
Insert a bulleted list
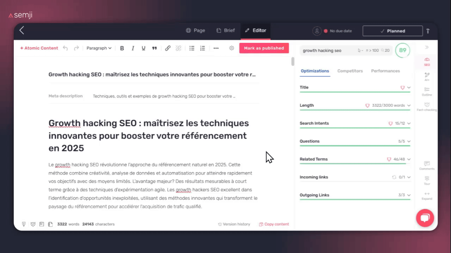point(192,48)
